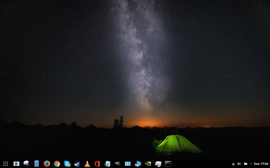Open the terminal from the dock
This screenshot has height=168, width=270.
point(168,164)
